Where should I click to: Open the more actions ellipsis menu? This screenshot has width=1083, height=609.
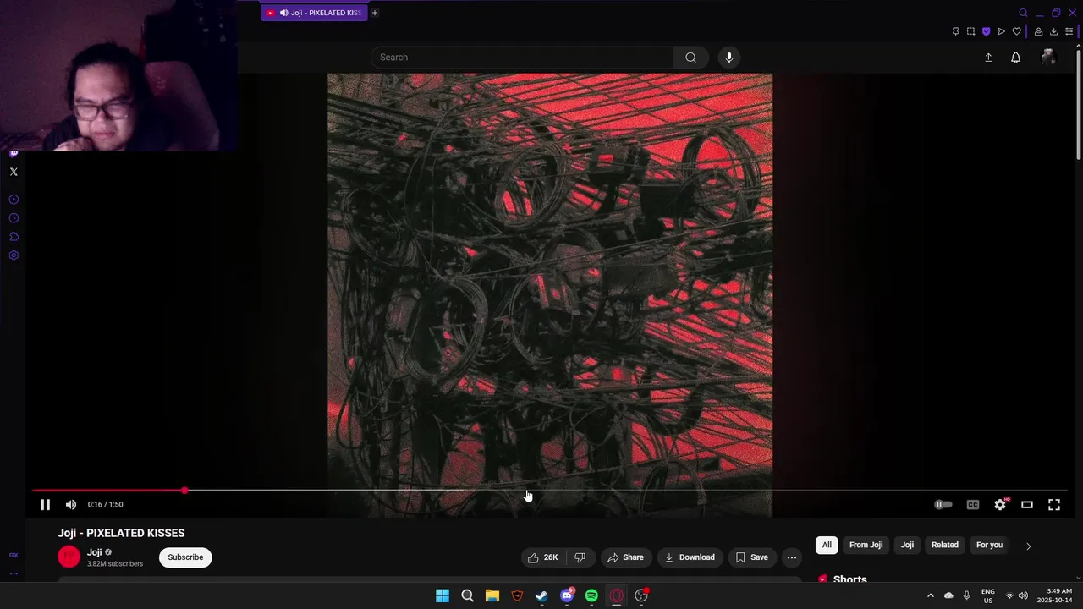(792, 557)
